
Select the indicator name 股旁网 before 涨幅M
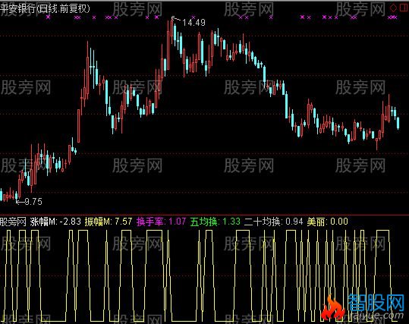click(14, 222)
